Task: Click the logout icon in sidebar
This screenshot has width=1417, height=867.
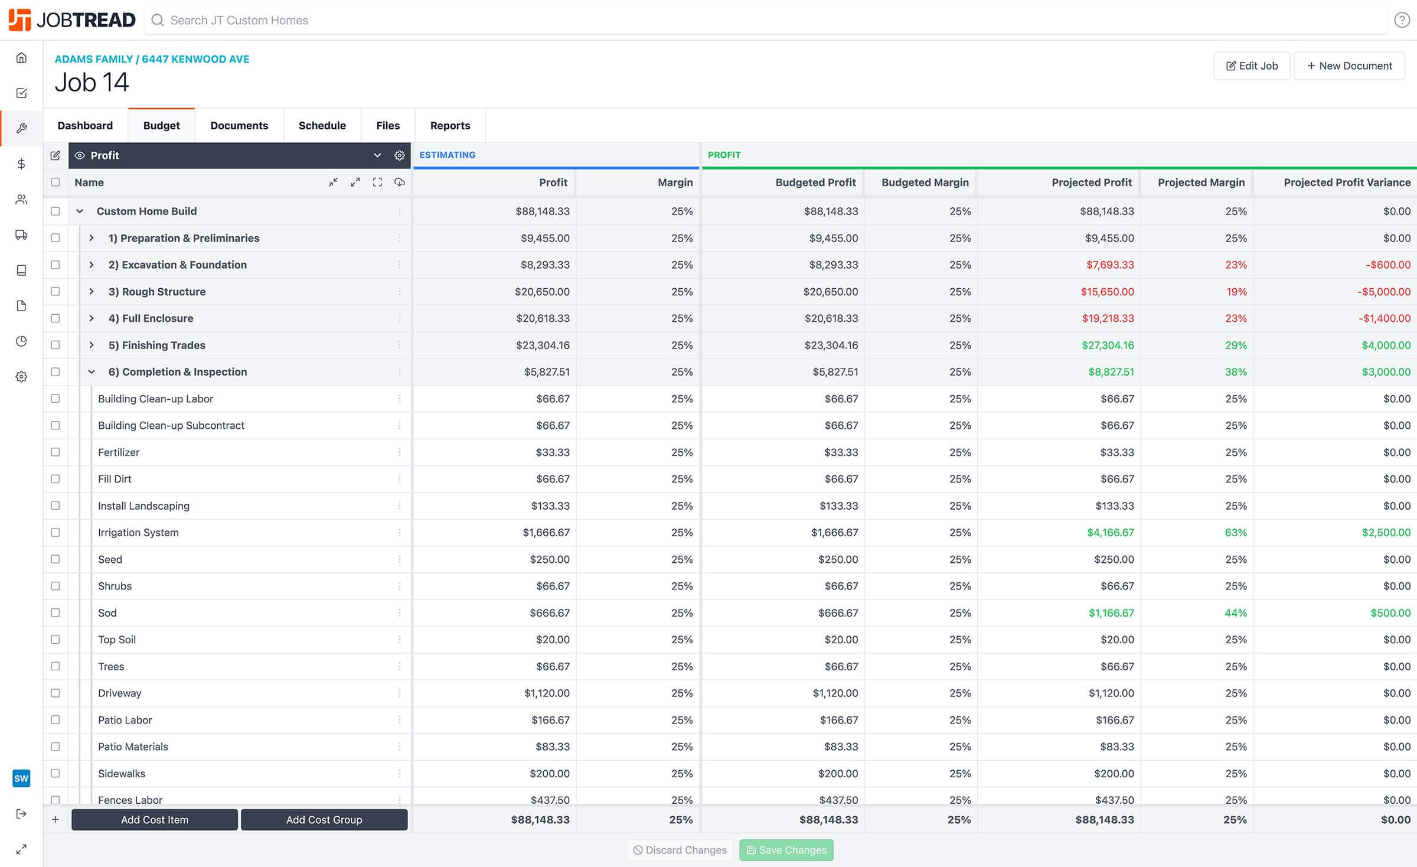Action: [x=21, y=814]
